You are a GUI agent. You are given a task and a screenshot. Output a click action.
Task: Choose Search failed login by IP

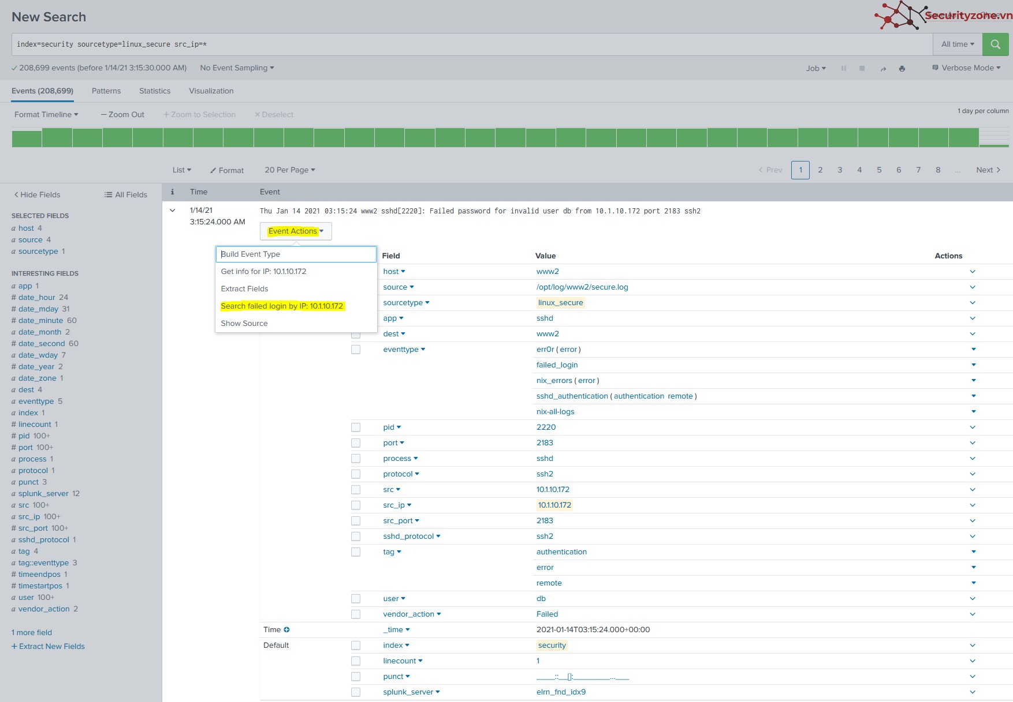[x=296, y=306]
